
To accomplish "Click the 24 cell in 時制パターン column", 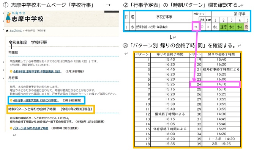I will (196, 27).
